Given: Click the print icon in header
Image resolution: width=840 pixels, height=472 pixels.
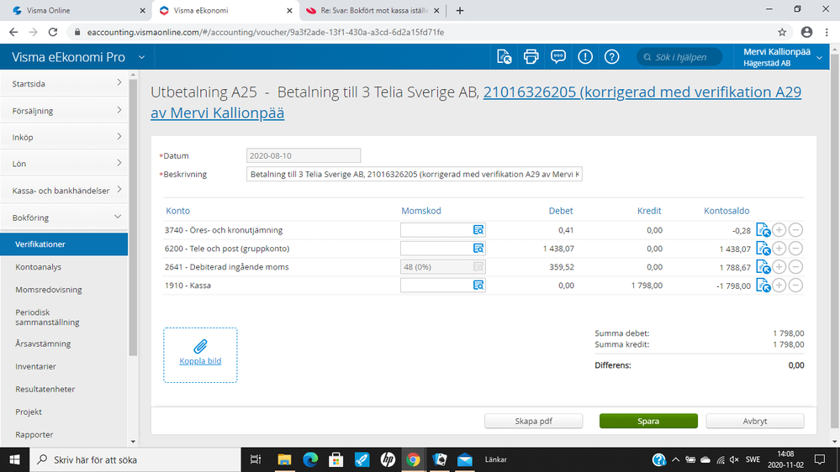Looking at the screenshot, I should pos(531,57).
